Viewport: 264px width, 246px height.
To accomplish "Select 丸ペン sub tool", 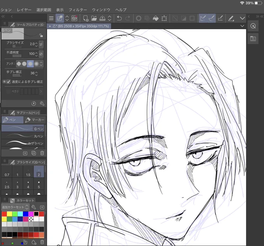I will (x=23, y=135).
